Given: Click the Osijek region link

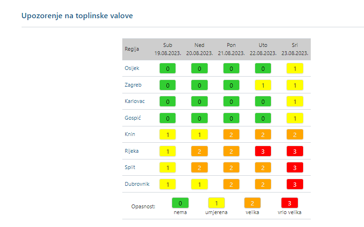Looking at the screenshot, I should (132, 68).
